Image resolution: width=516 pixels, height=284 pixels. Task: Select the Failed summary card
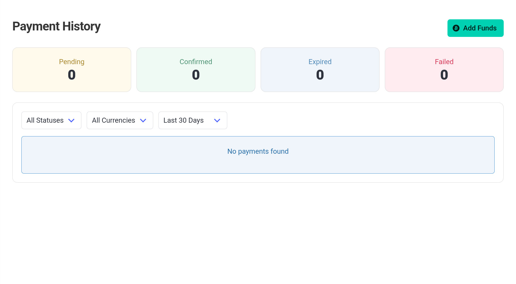click(444, 69)
